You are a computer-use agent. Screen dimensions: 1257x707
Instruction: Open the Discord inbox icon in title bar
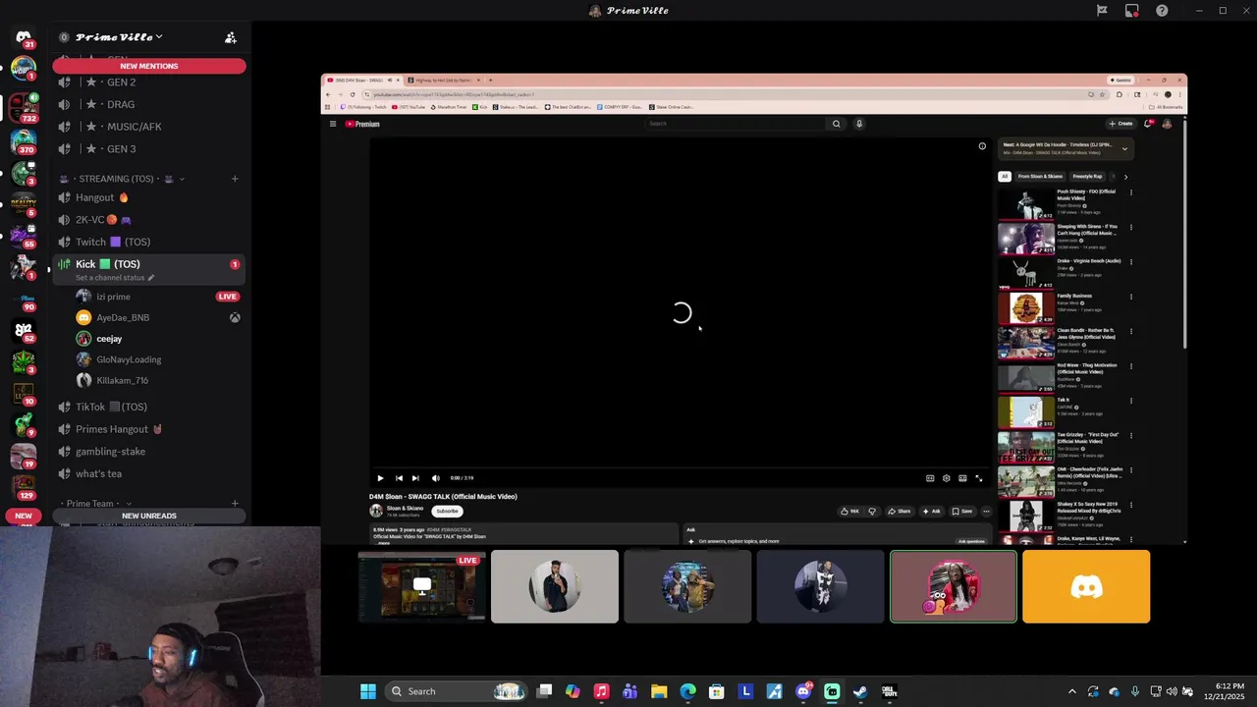click(1132, 11)
